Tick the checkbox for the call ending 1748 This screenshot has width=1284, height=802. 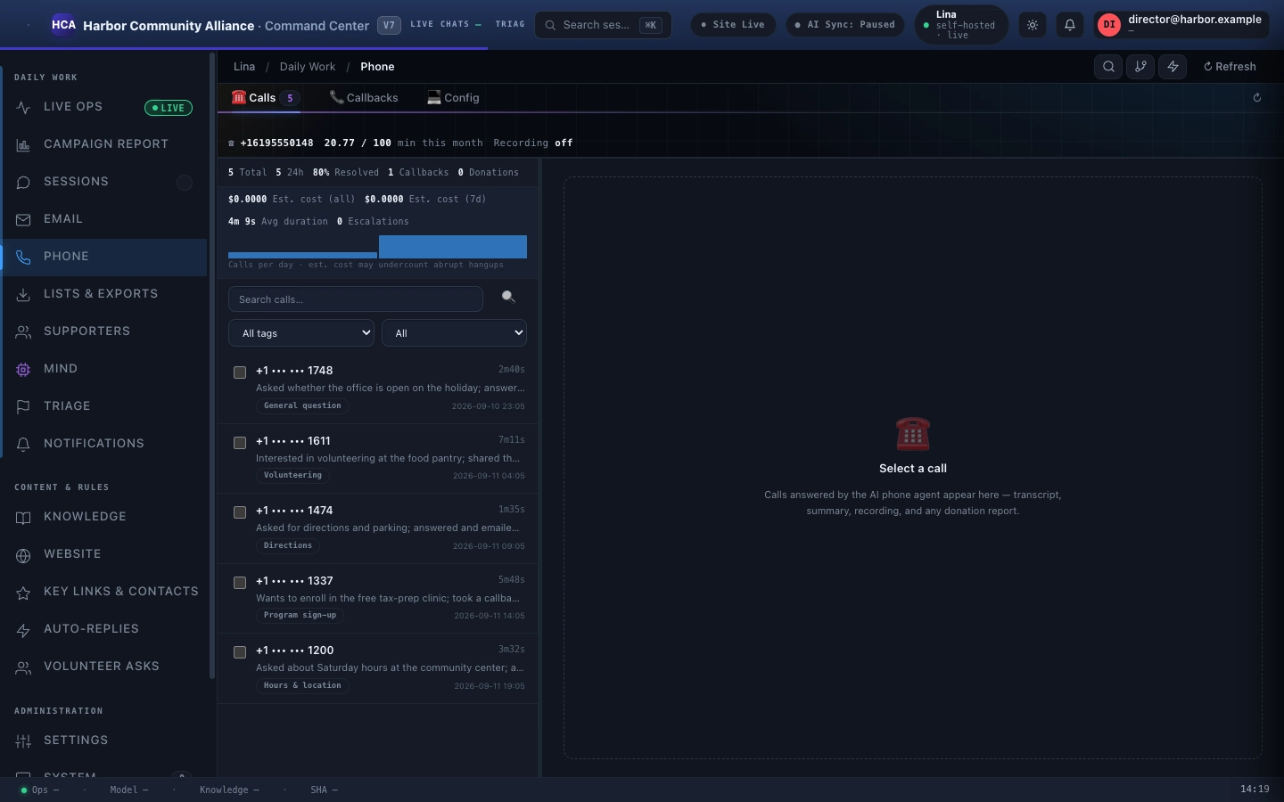click(240, 372)
